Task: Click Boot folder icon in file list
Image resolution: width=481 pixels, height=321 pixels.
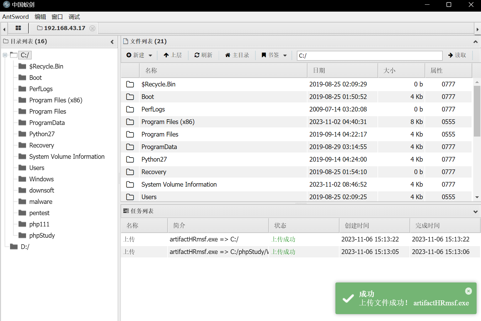Action: (x=130, y=97)
